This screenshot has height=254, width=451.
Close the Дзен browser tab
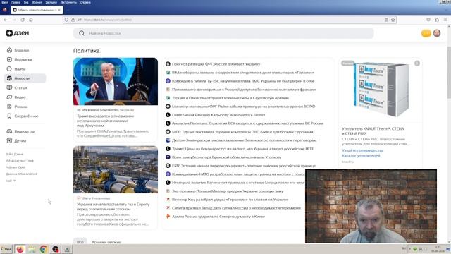coord(59,10)
